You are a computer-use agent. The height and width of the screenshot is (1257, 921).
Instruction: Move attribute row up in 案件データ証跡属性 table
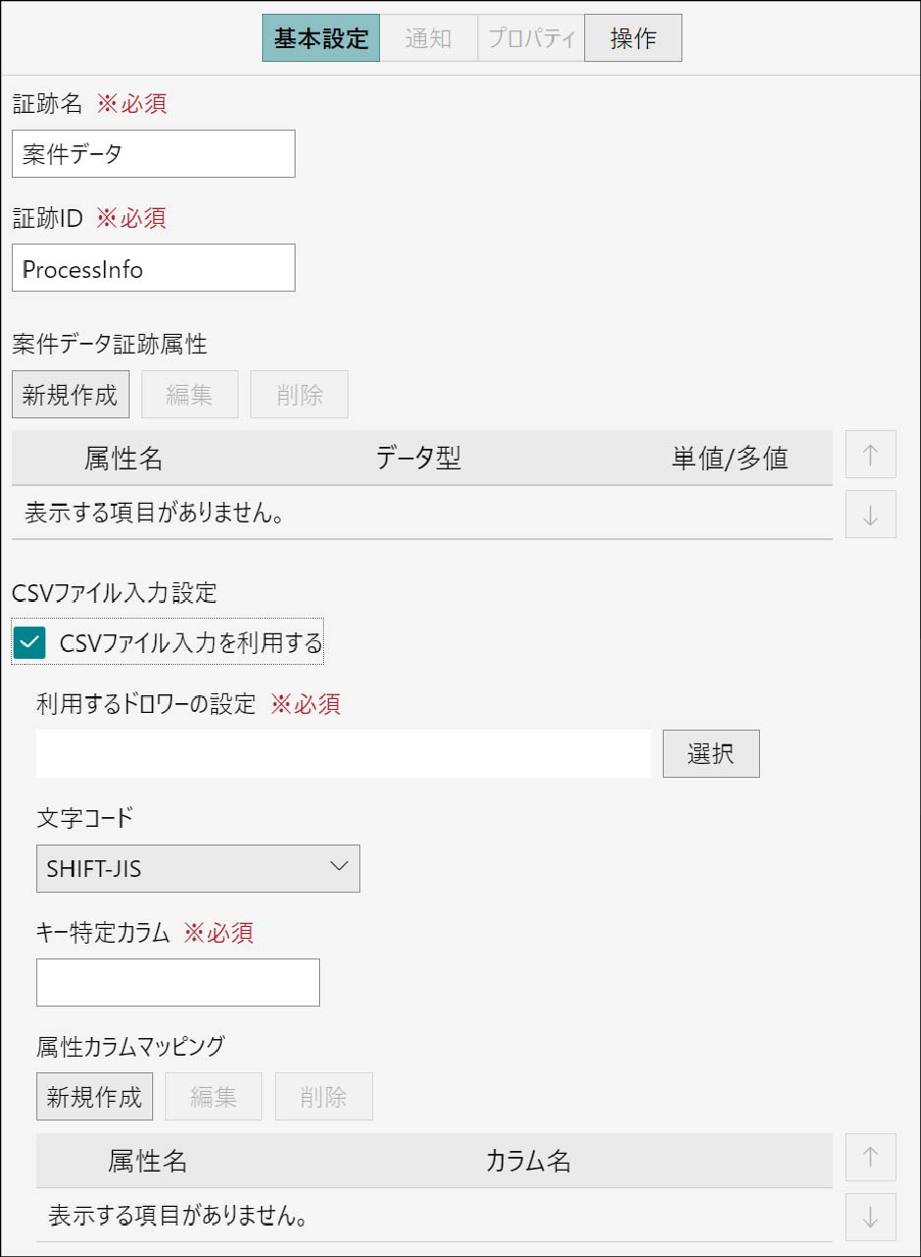point(870,455)
